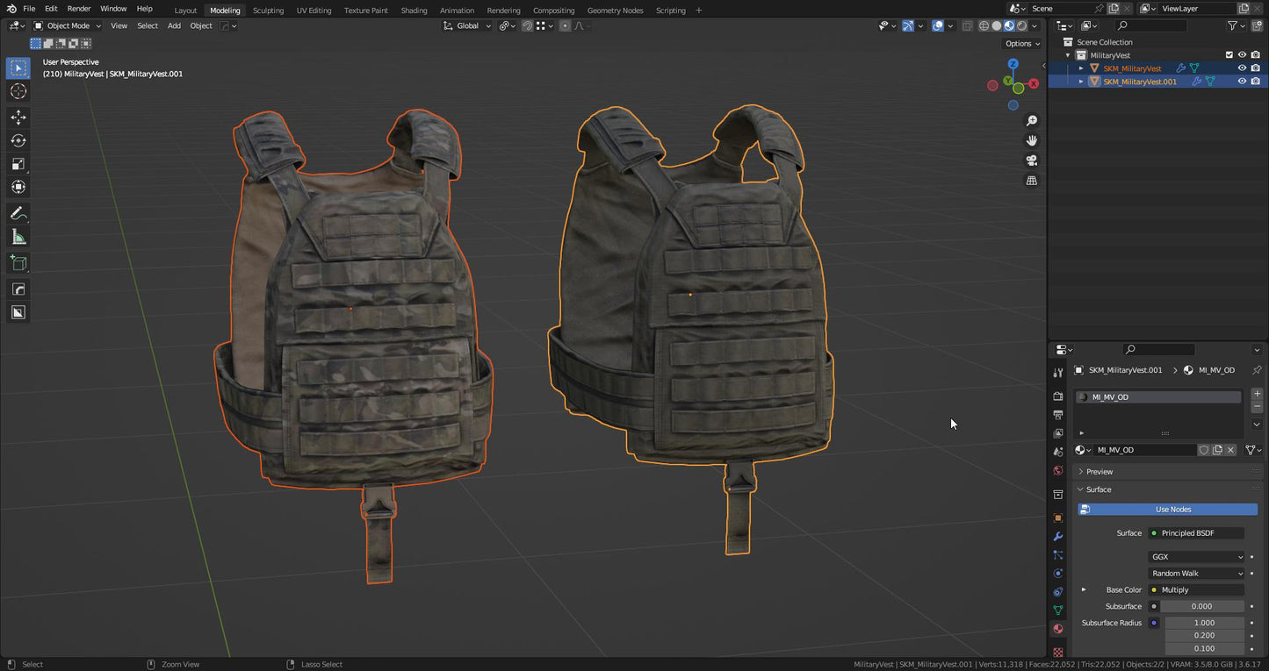Hide SKM_MilitaryVest with its eye icon
Viewport: 1269px width, 671px height.
coord(1242,68)
